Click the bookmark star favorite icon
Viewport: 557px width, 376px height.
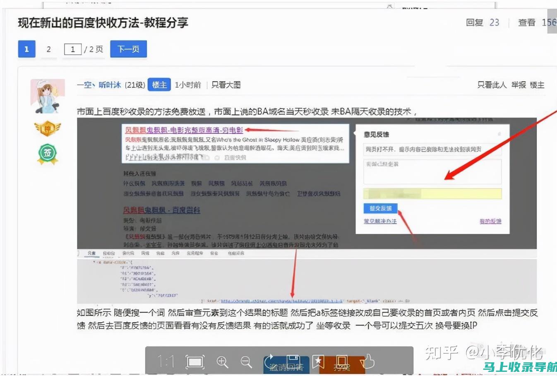[x=318, y=362]
